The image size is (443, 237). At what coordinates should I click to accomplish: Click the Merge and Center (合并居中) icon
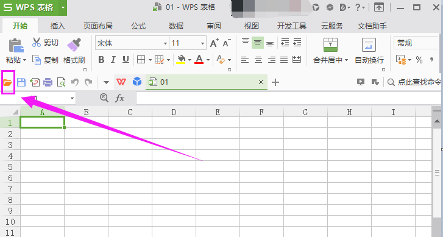330,45
